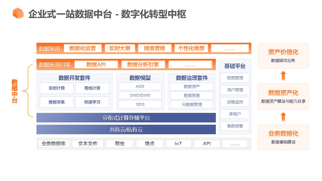Click the up arrow above 业务数据化 card
322x181 pixels.
tap(283, 117)
